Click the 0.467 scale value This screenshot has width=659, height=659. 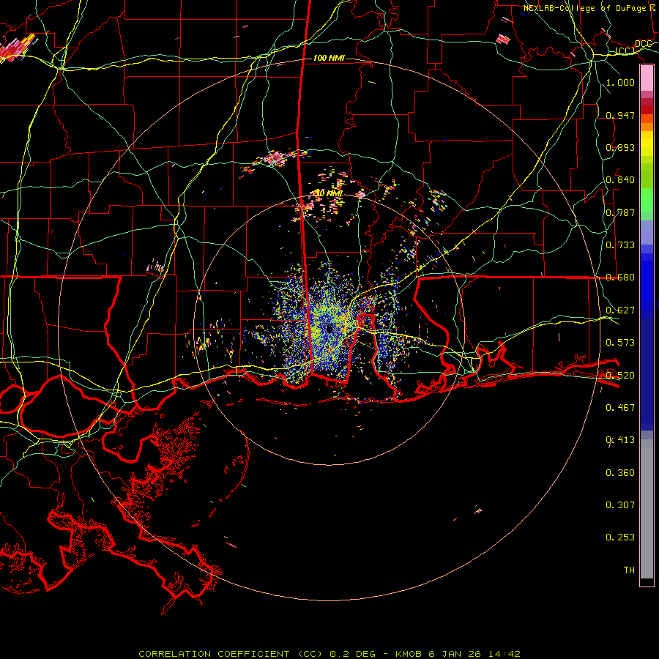click(620, 408)
